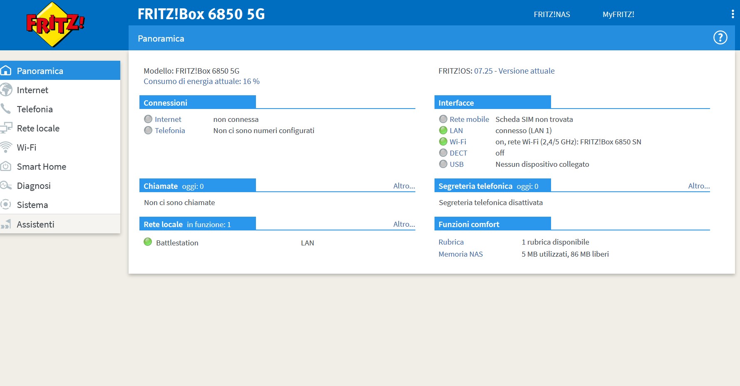Open the Sistema menu entry

point(60,205)
